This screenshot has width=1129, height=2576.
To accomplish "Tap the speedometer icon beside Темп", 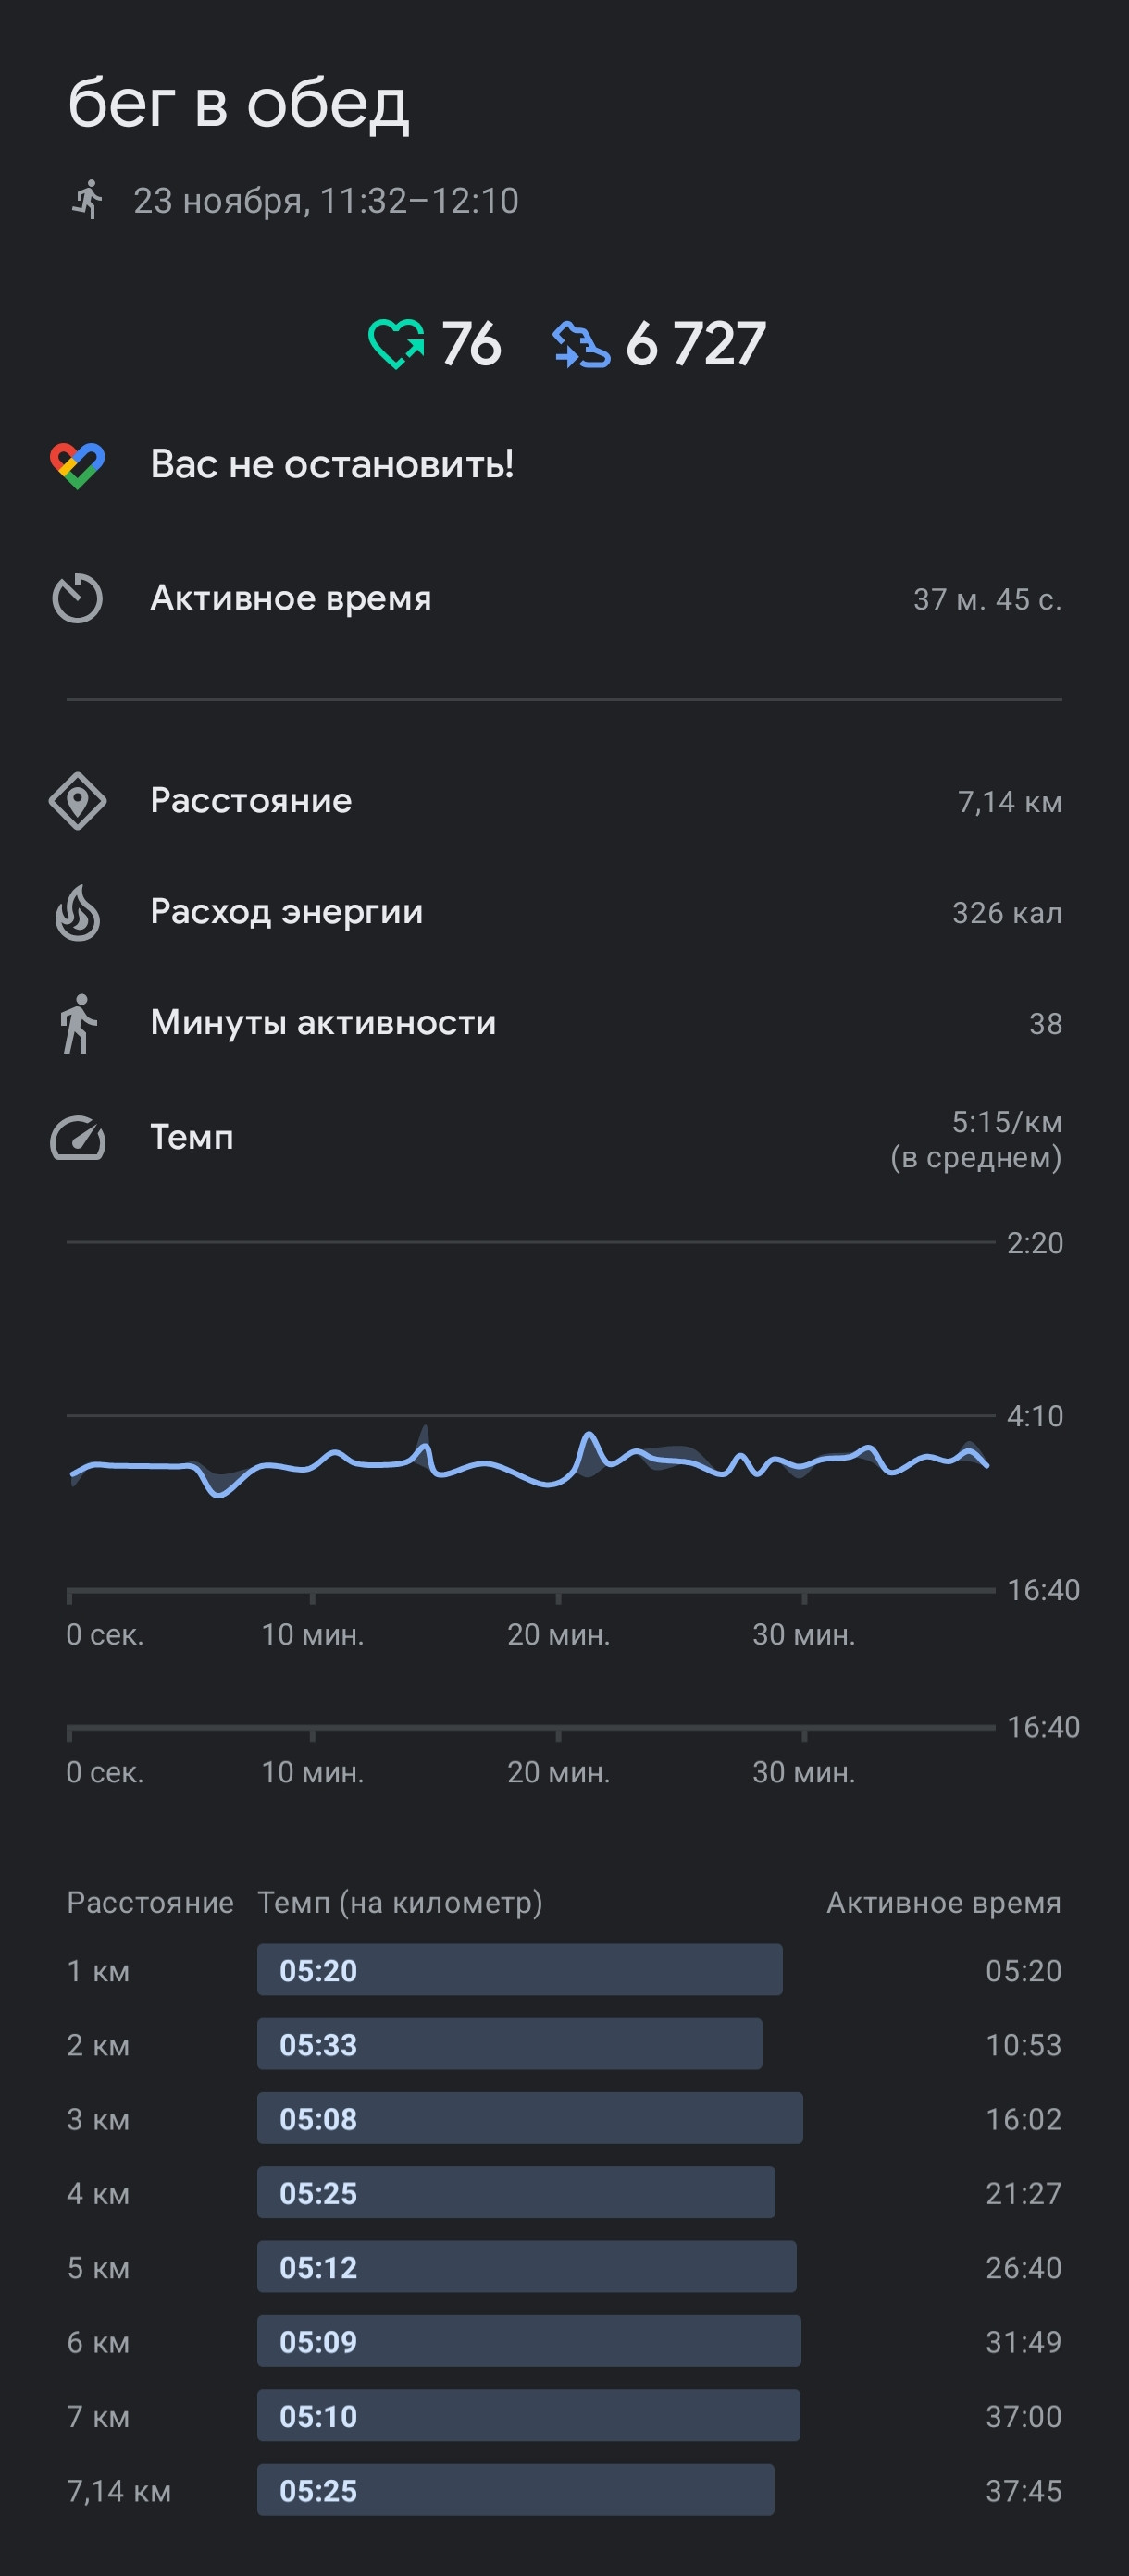I will pyautogui.click(x=77, y=1138).
